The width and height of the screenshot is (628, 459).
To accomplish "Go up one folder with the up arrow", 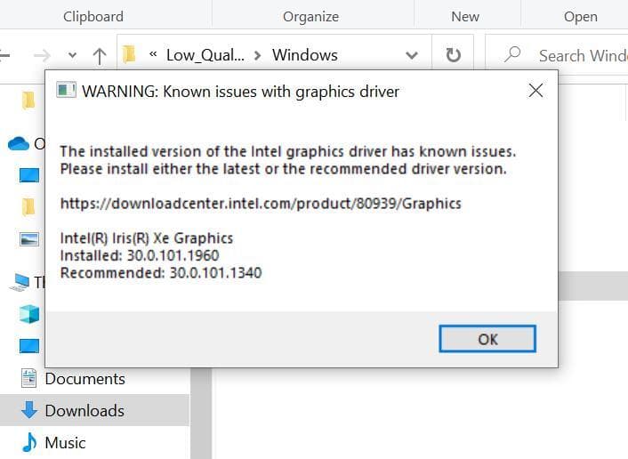I will pos(100,56).
